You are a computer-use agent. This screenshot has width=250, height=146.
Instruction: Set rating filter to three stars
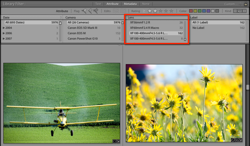pos(161,11)
